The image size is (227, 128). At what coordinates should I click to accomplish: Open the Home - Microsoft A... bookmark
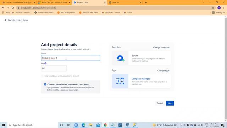(45, 12)
